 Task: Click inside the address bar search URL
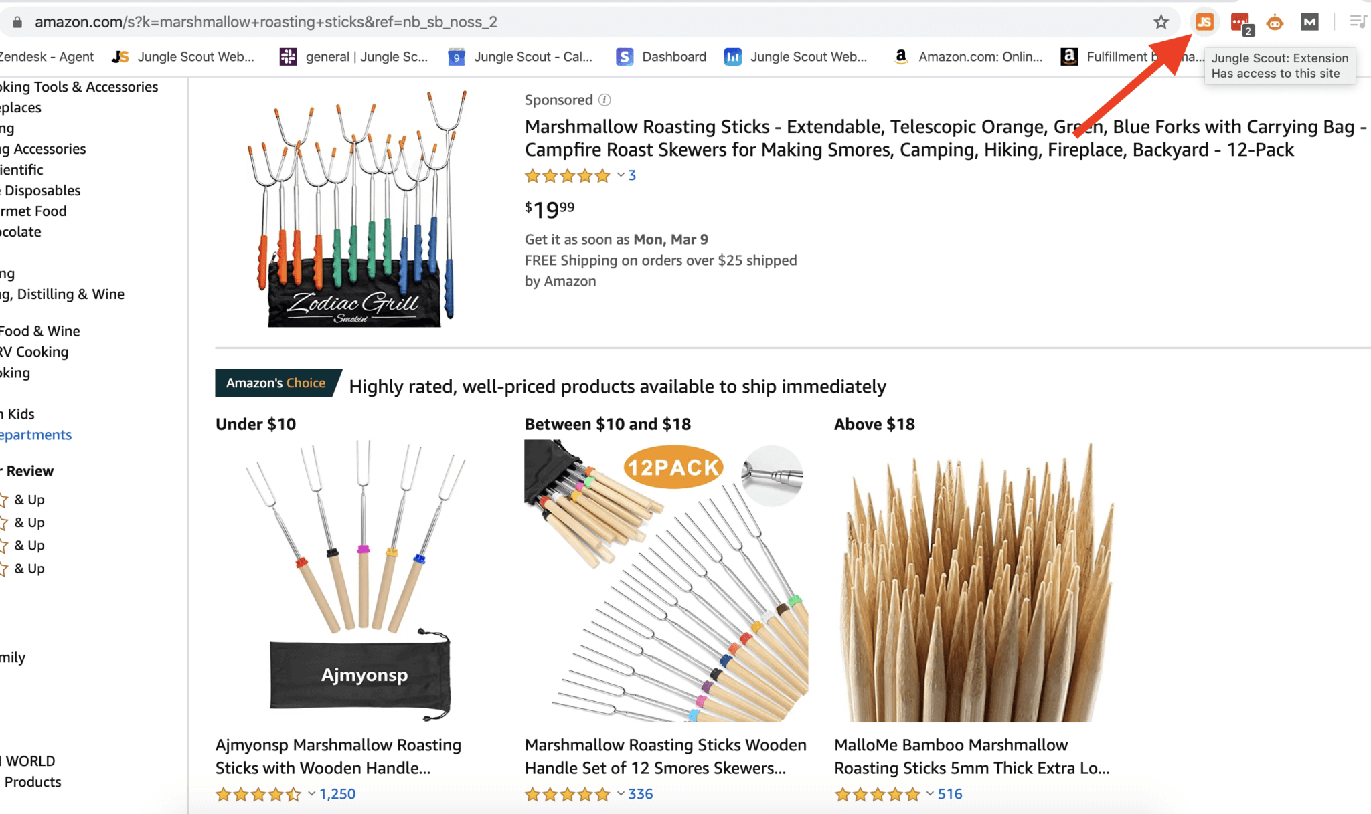click(266, 21)
